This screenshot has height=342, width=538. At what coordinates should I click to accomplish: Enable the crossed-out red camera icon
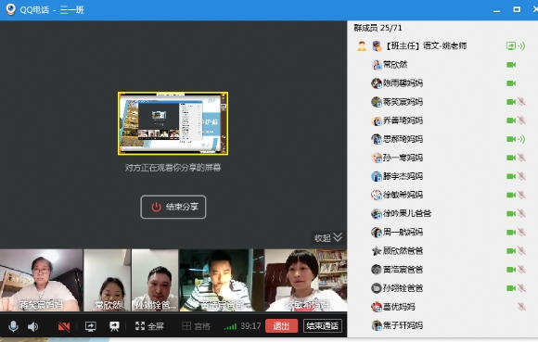tap(64, 326)
